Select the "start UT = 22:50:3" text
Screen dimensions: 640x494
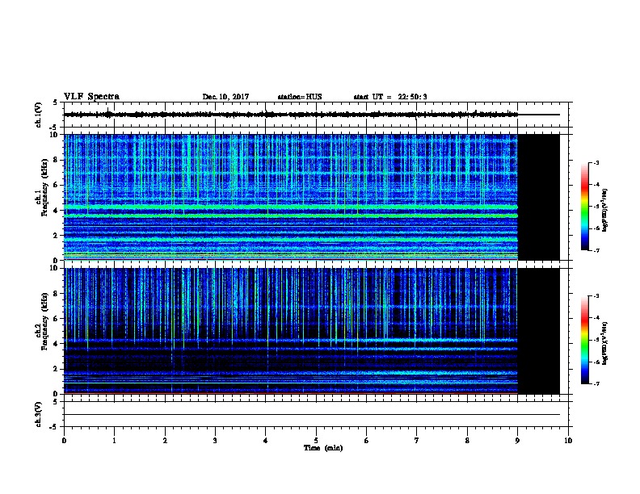click(x=390, y=97)
